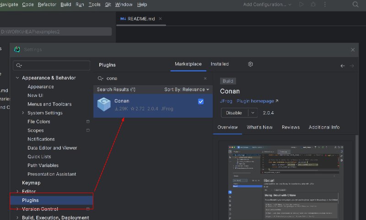
Task: Open Sort By: Relevance dropdown
Action: pos(187,89)
